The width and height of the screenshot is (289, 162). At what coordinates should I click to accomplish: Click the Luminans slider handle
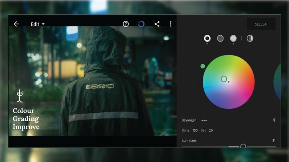point(243,146)
